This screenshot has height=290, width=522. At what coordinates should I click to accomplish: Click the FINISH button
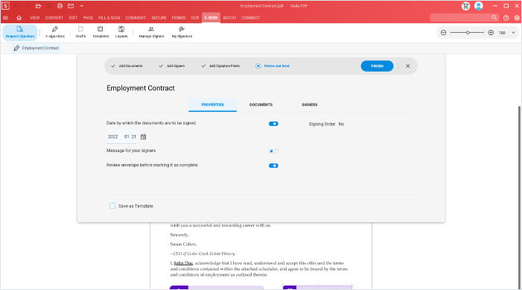tap(378, 66)
